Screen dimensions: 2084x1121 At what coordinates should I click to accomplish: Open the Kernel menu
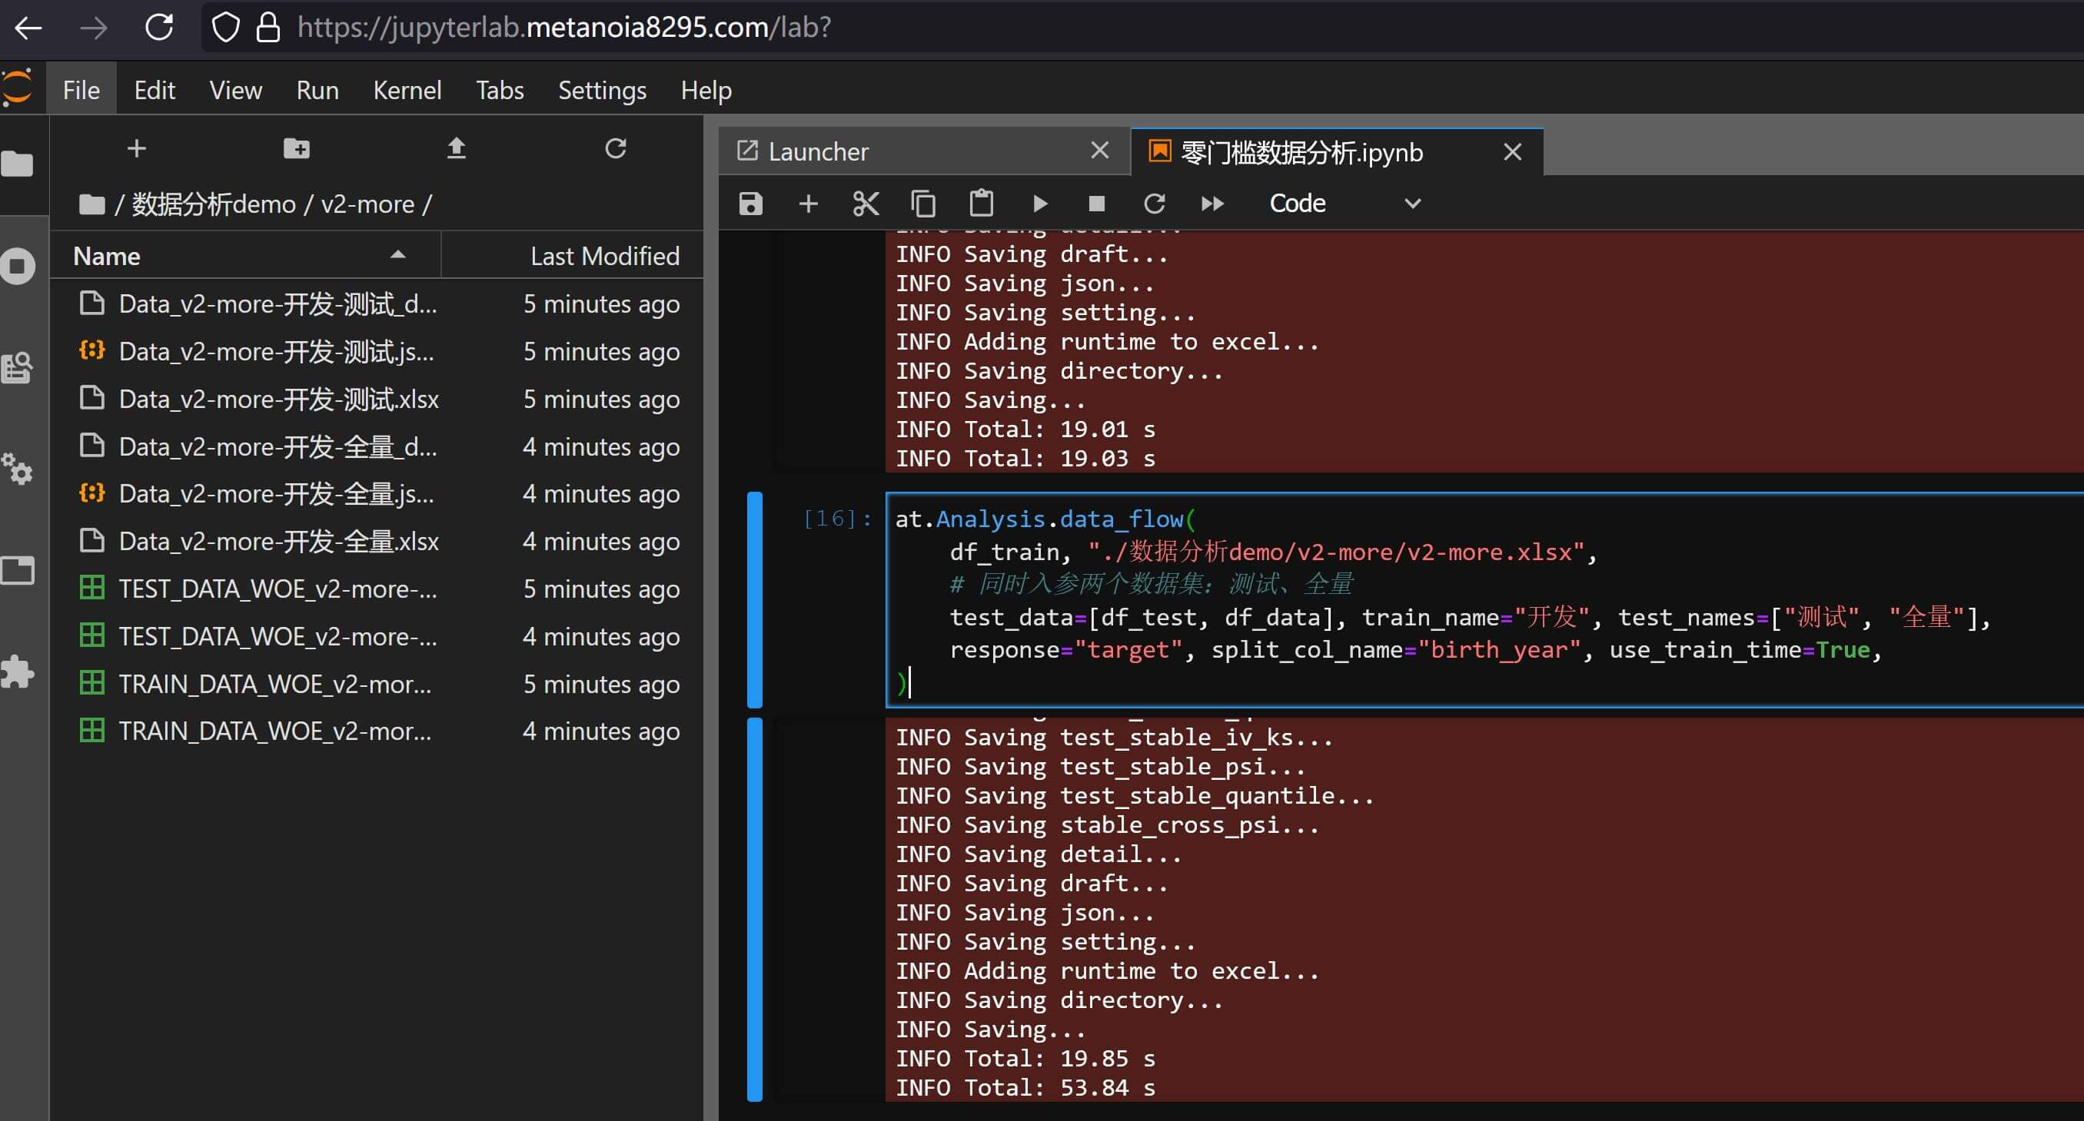[x=407, y=90]
